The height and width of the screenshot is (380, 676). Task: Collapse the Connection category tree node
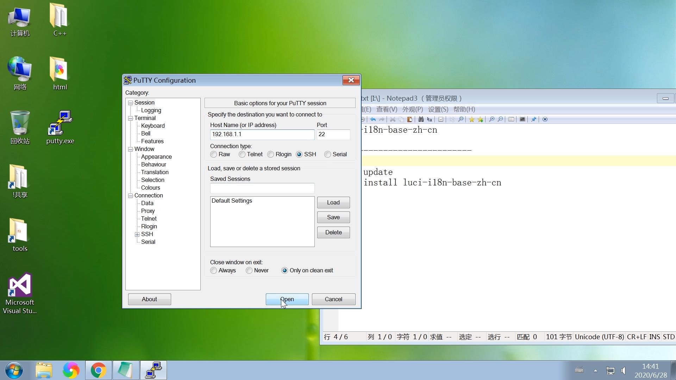click(130, 196)
